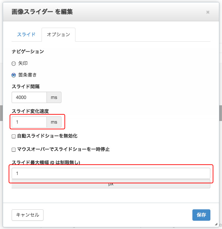222x229 pixels.
Task: Tick the マウスオーバーでスライドショーを一時停止 checkbox
Action: tap(14, 150)
